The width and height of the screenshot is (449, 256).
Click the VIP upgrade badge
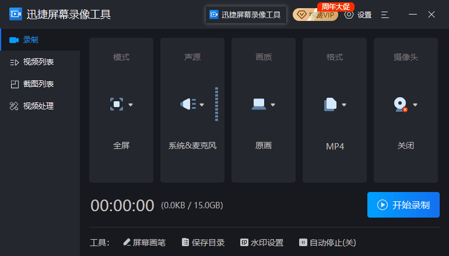pos(315,15)
